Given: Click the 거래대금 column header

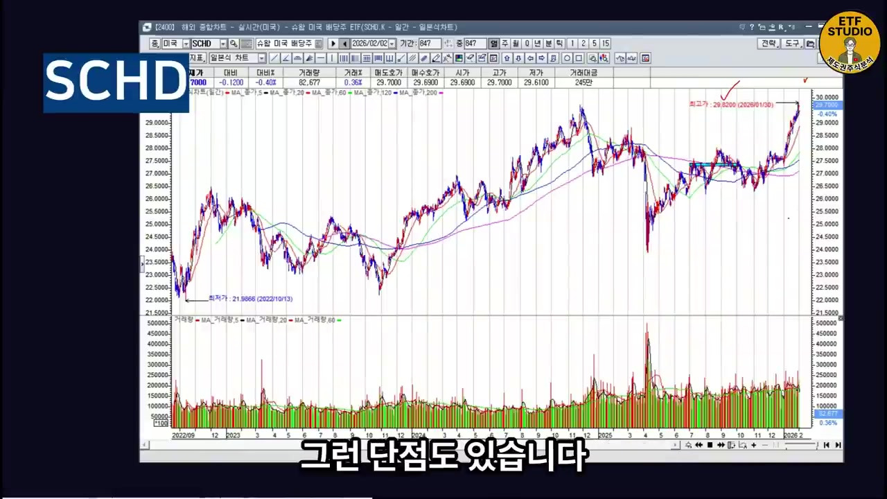Looking at the screenshot, I should [x=583, y=73].
